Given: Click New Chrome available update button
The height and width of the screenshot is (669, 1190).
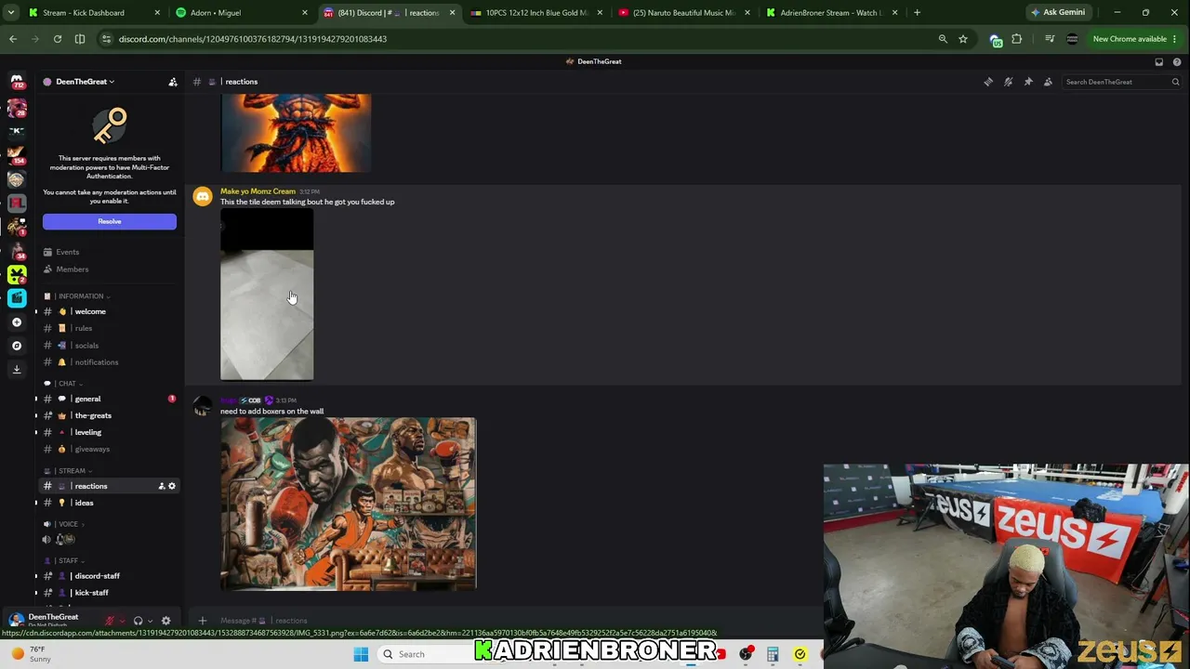Looking at the screenshot, I should click(x=1134, y=39).
